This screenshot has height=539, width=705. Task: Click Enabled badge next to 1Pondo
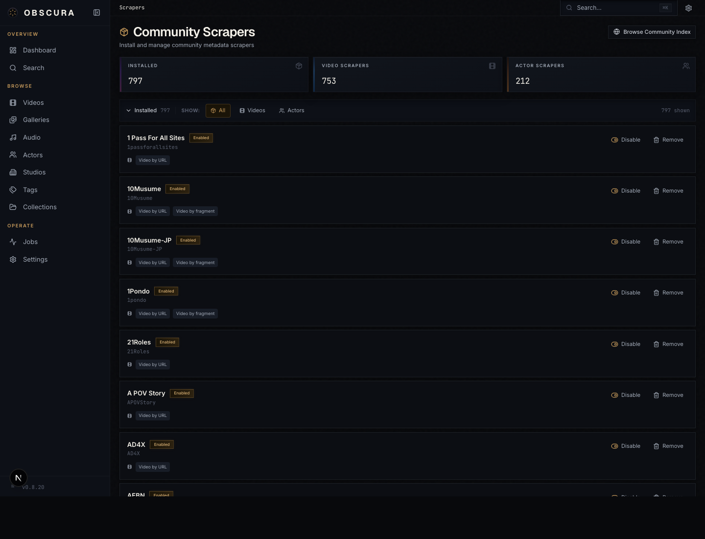coord(166,291)
